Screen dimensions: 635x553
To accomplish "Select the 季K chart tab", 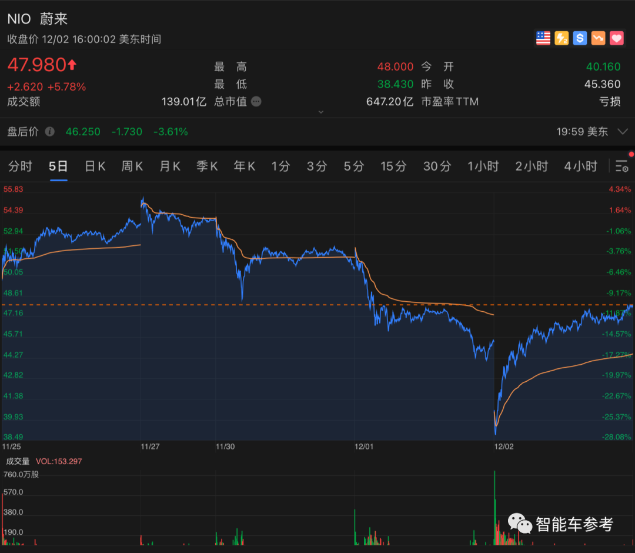I will coord(208,166).
